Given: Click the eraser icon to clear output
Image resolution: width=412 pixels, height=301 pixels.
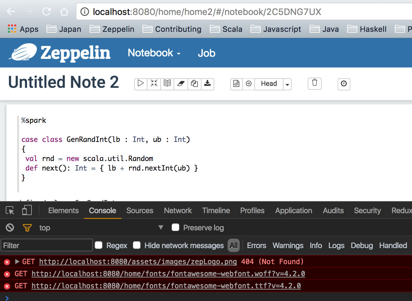Looking at the screenshot, I should (181, 84).
